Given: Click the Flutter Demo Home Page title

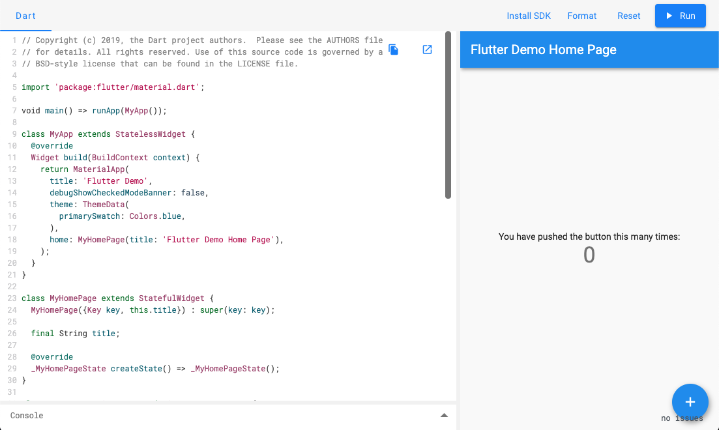Looking at the screenshot, I should coord(544,50).
